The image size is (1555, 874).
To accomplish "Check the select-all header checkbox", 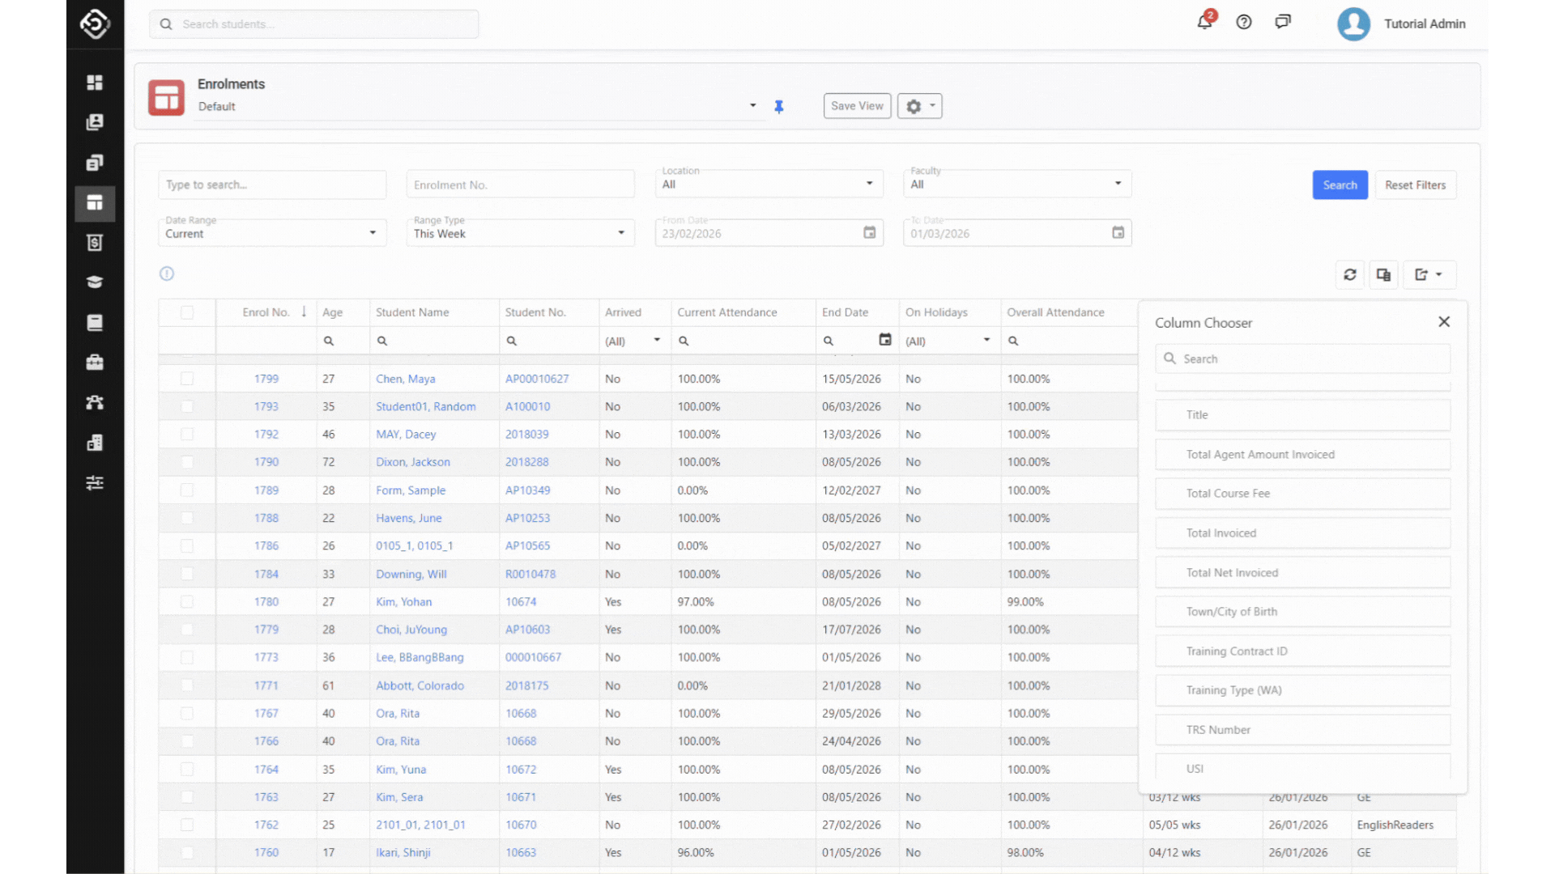I will coord(187,312).
